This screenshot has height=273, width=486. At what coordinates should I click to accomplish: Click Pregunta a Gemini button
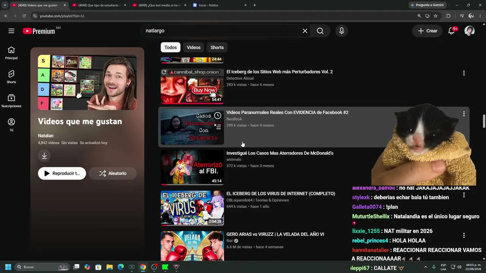[427, 5]
